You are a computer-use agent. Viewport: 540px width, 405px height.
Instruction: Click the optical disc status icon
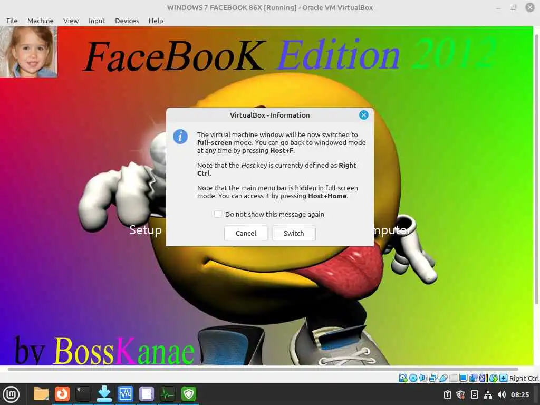413,378
